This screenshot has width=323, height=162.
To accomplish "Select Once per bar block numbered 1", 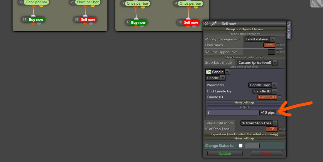I will (x=137, y=4).
